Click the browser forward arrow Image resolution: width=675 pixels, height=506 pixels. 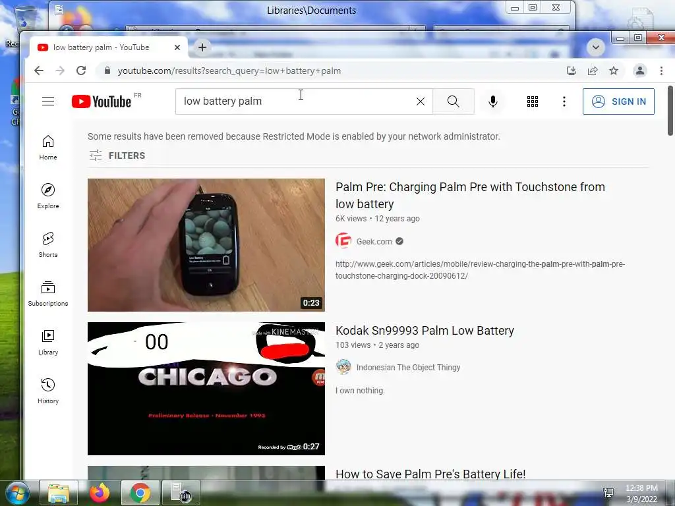click(x=60, y=70)
